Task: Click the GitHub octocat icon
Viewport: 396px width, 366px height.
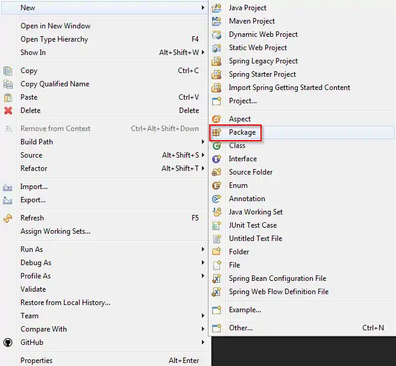Action: [x=8, y=342]
